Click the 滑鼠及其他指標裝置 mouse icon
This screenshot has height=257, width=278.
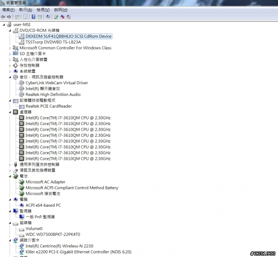click(x=16, y=170)
